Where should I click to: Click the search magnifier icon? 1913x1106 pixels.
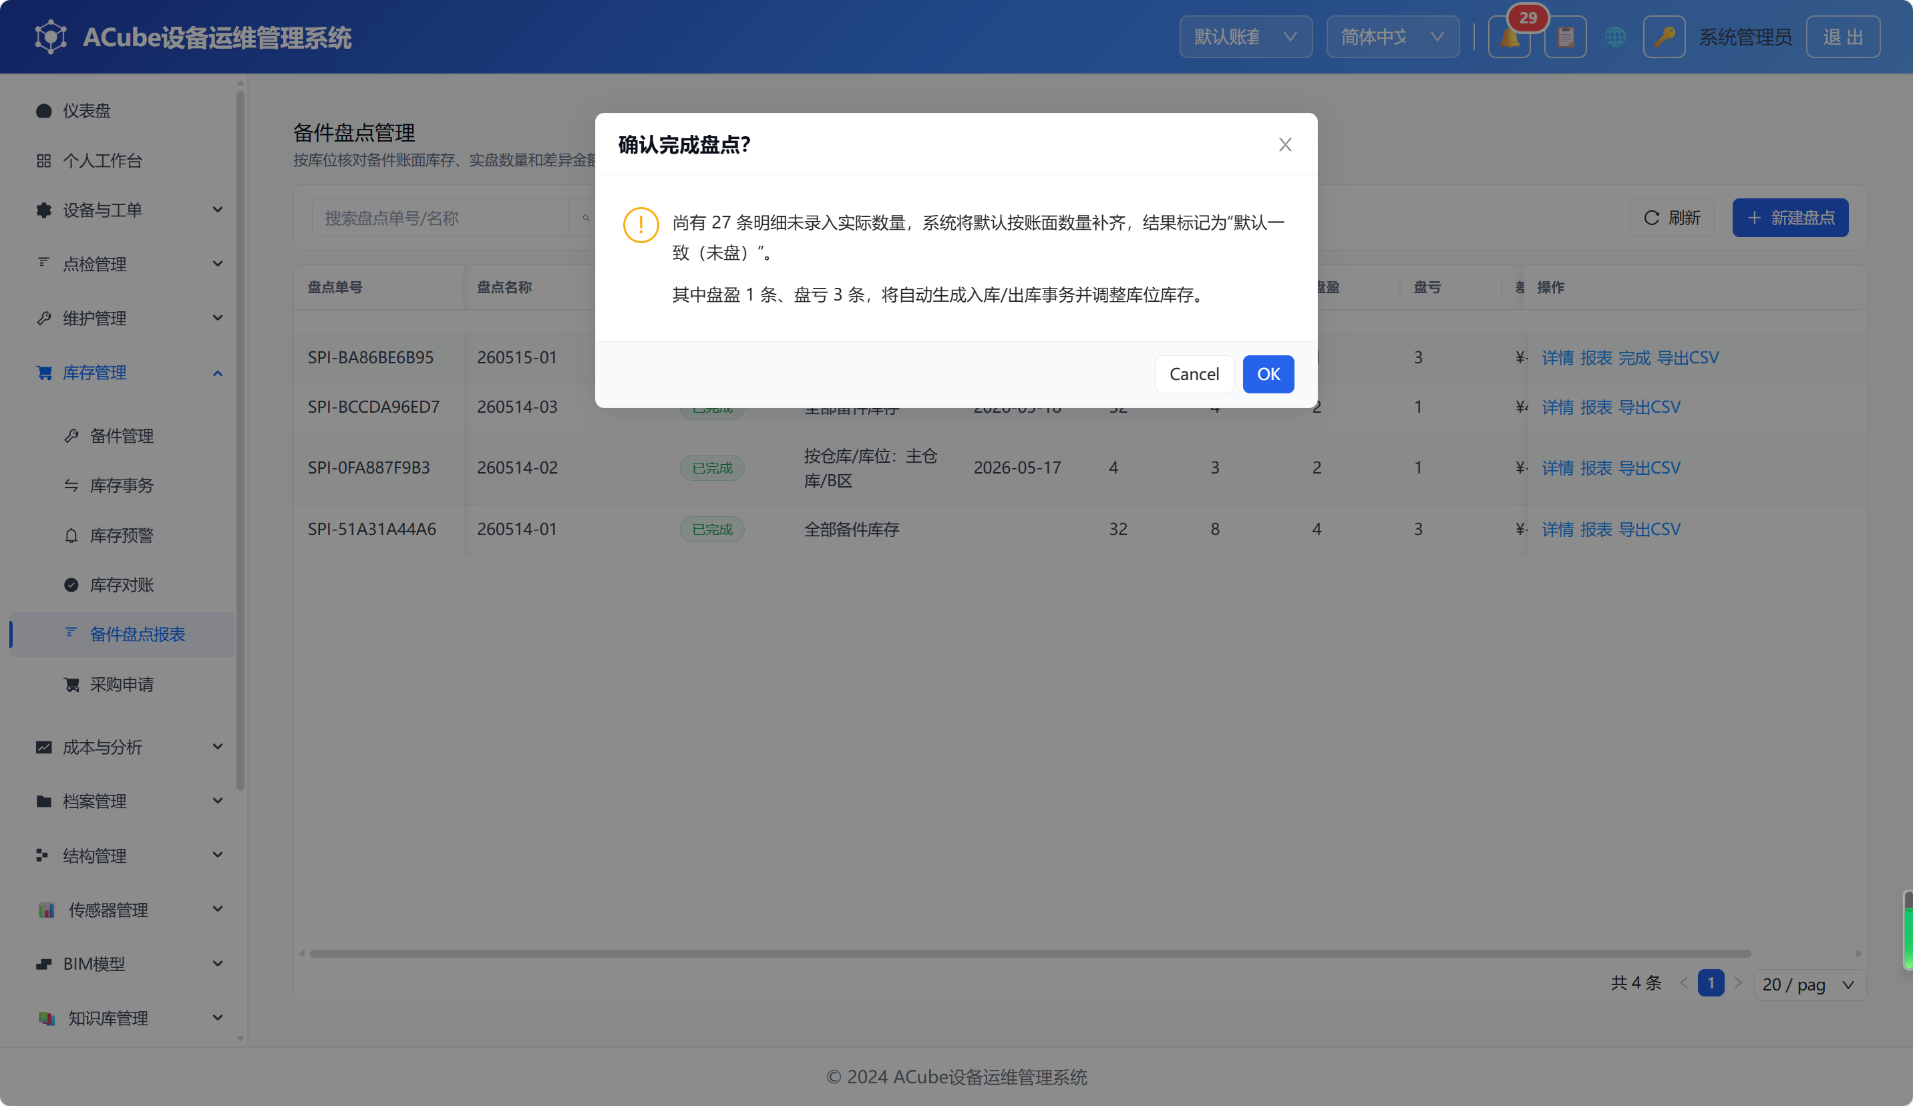click(x=586, y=218)
